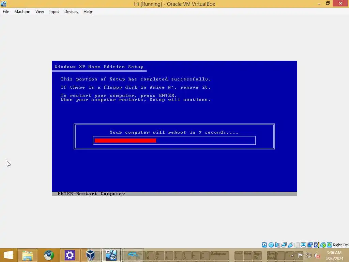
Task: Open the View menu
Action: pos(40,12)
